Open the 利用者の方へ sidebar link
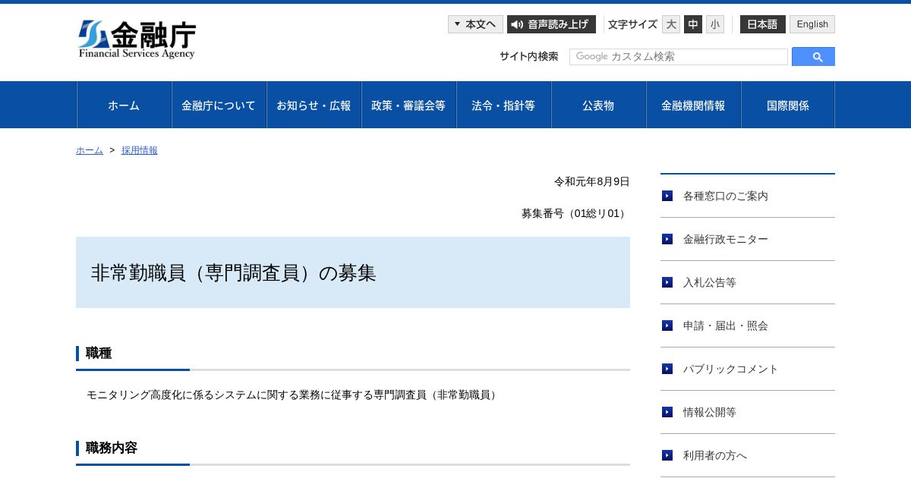Screen dimensions: 911x478 pyautogui.click(x=715, y=455)
